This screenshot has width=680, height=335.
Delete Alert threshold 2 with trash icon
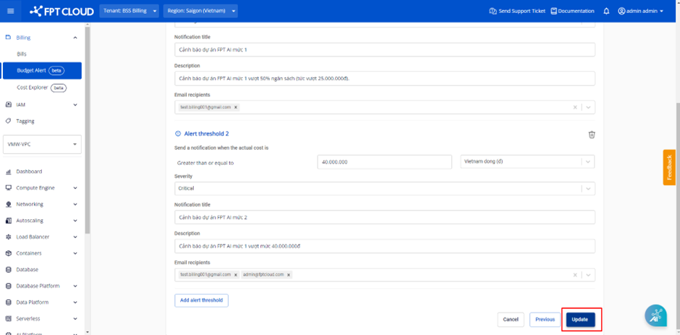click(x=591, y=134)
